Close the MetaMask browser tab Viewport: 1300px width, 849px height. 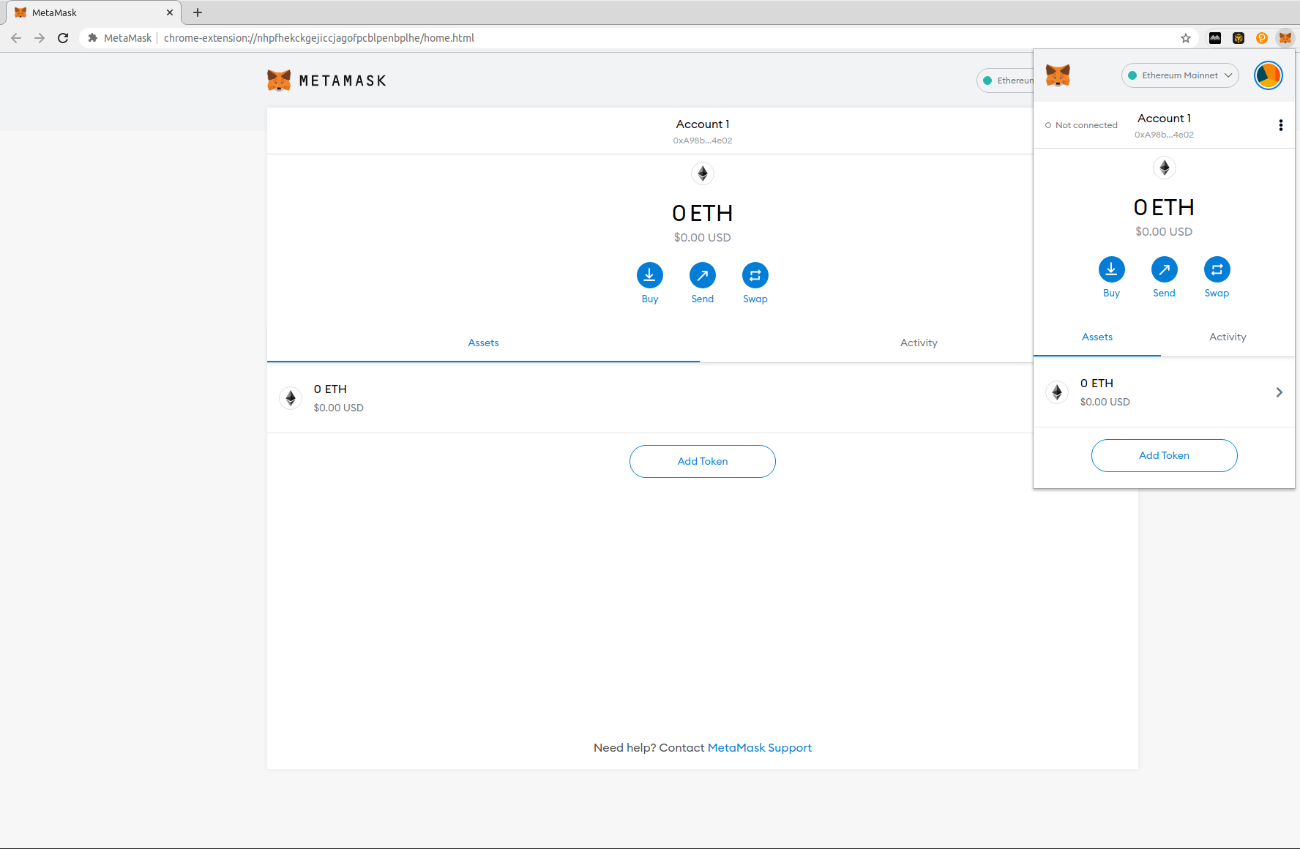tap(170, 12)
